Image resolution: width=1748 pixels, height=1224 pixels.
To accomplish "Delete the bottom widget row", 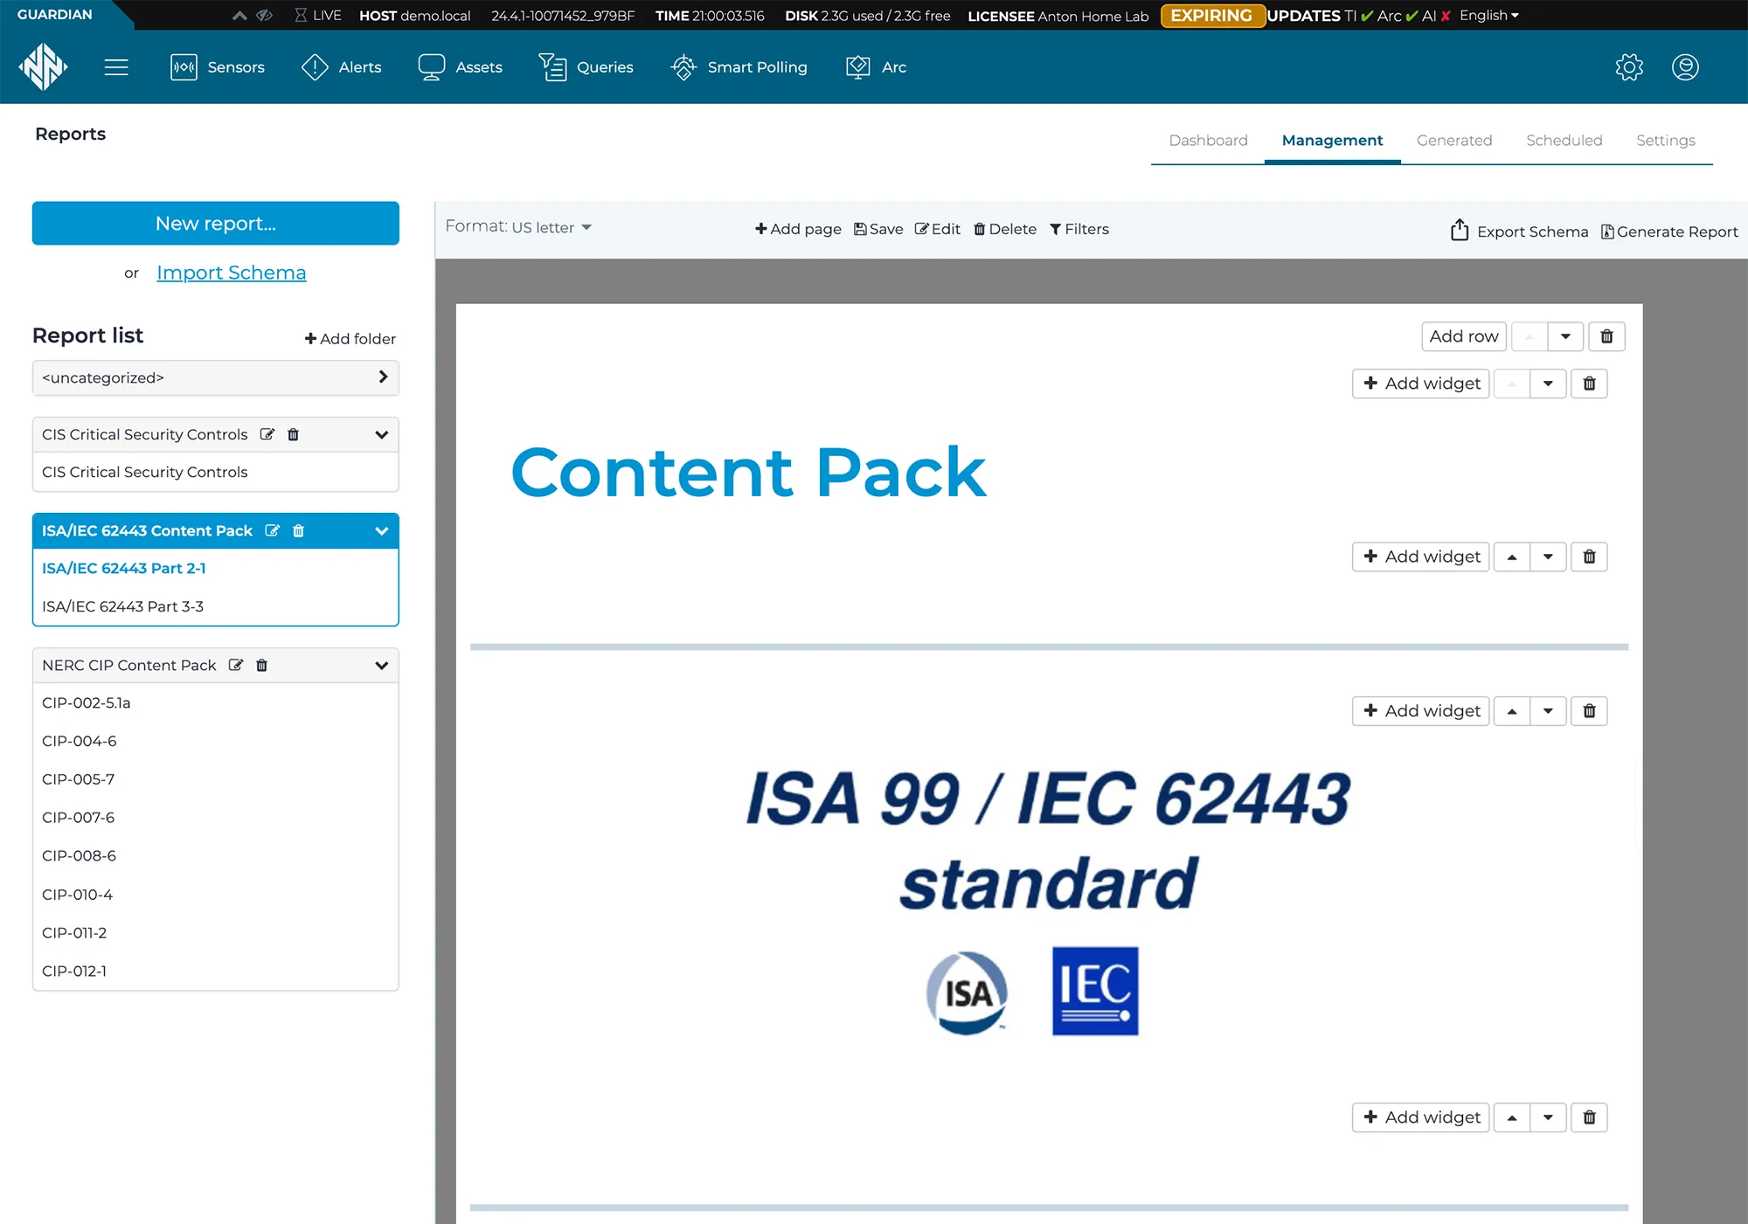I will (1589, 1117).
